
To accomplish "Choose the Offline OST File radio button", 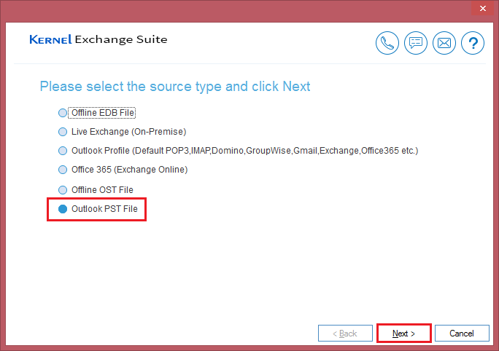I will (63, 190).
